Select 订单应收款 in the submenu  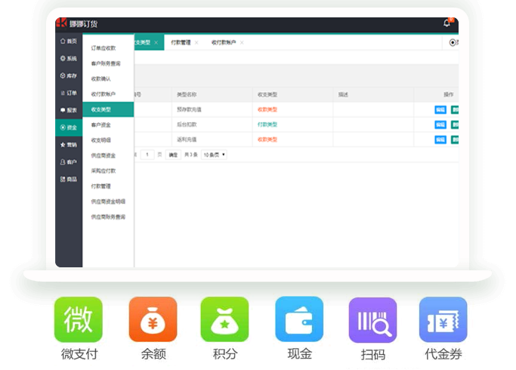point(104,48)
